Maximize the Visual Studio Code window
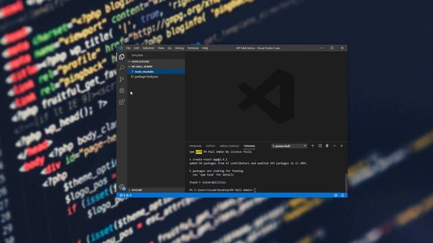 click(332, 48)
